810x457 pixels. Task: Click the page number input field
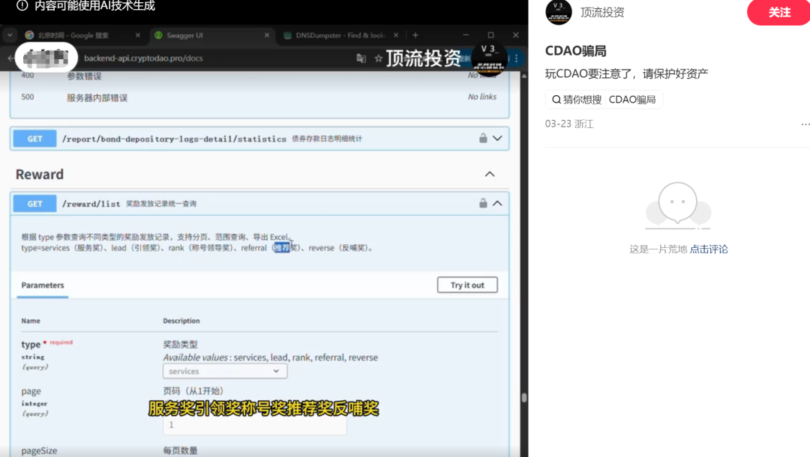click(255, 425)
